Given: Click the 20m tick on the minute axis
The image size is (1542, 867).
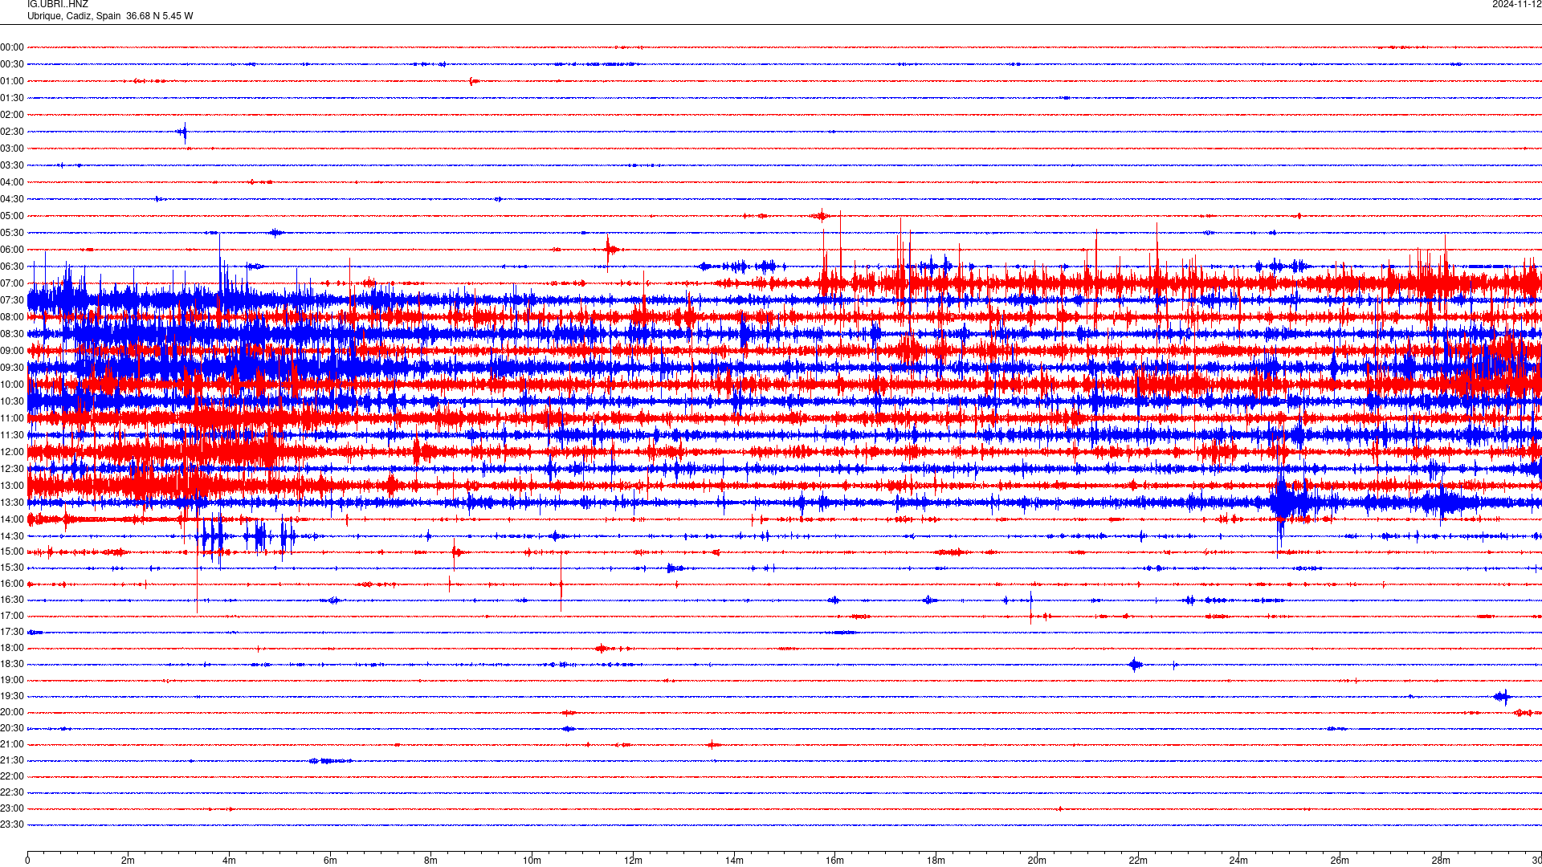Looking at the screenshot, I should coord(1037,861).
